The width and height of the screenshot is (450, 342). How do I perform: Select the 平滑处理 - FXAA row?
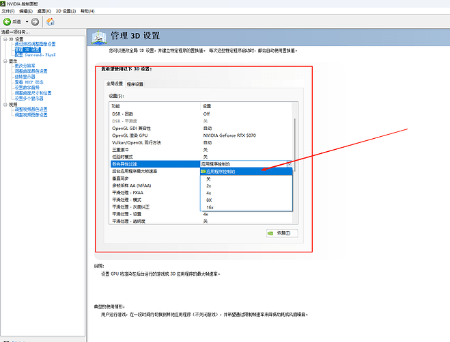pyautogui.click(x=155, y=193)
